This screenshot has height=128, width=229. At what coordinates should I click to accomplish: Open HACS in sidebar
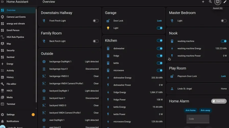point(18,91)
